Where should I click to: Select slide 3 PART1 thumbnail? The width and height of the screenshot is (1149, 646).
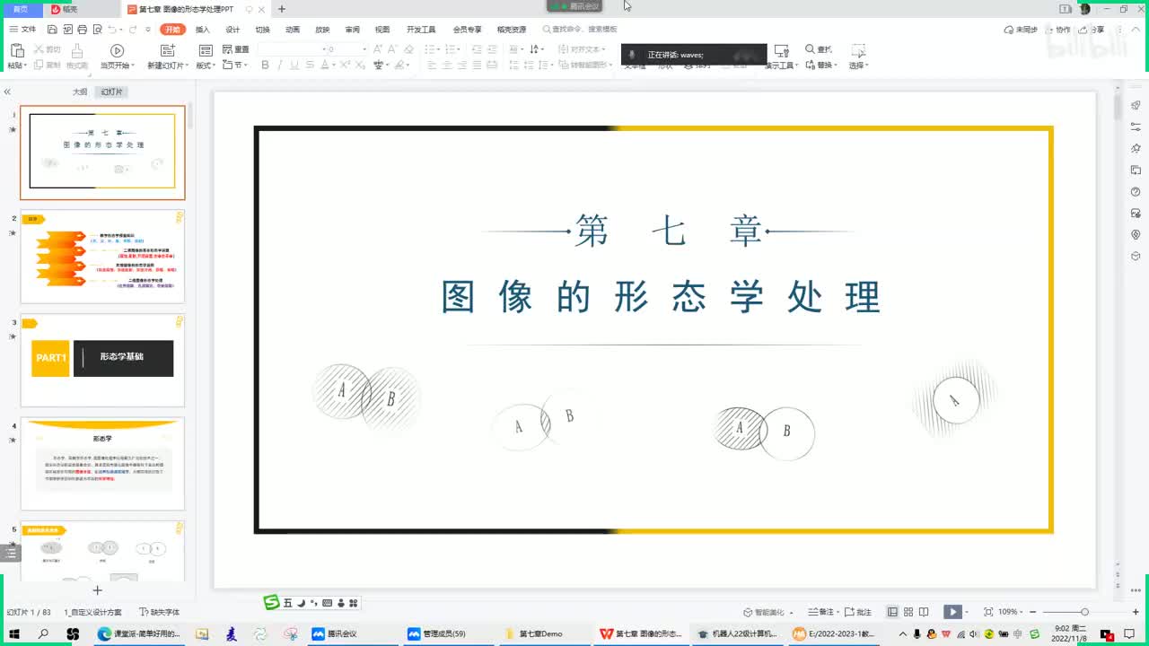point(102,360)
